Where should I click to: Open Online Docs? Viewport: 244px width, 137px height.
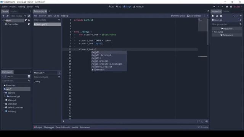[178, 16]
